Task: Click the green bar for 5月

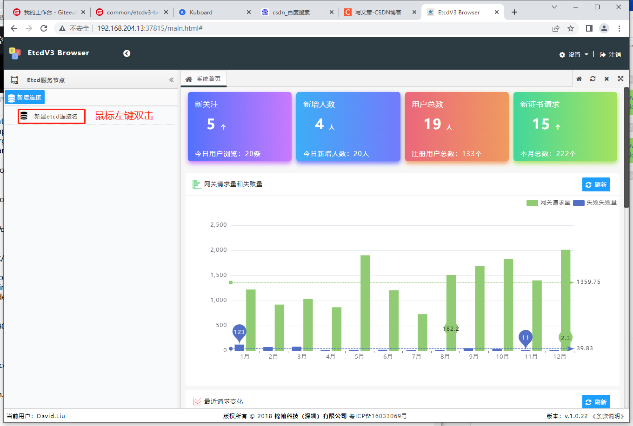Action: point(365,302)
